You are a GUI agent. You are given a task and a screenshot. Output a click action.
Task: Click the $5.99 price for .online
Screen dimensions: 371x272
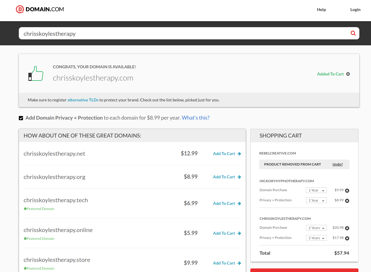pos(191,233)
